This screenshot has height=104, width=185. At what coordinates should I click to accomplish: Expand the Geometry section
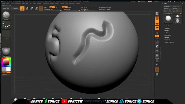coord(167,28)
